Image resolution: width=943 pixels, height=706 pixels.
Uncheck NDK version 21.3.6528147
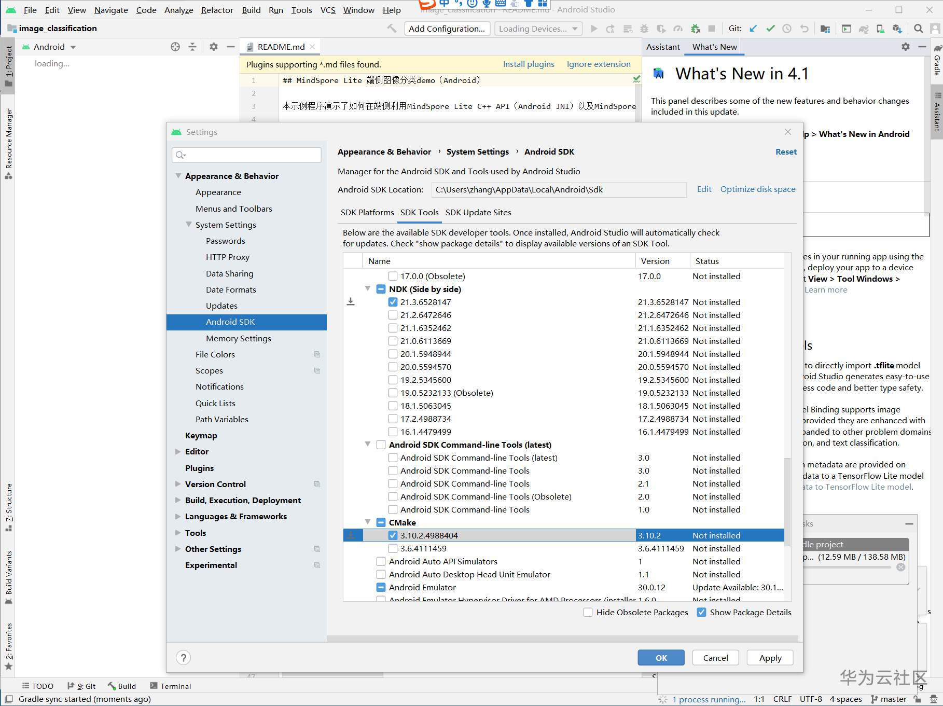coord(393,302)
